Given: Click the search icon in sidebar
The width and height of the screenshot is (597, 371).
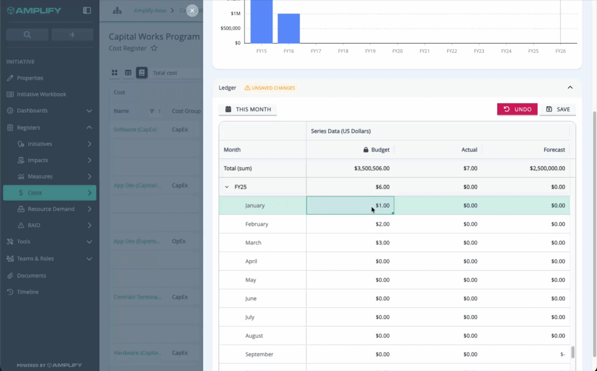Looking at the screenshot, I should [27, 34].
